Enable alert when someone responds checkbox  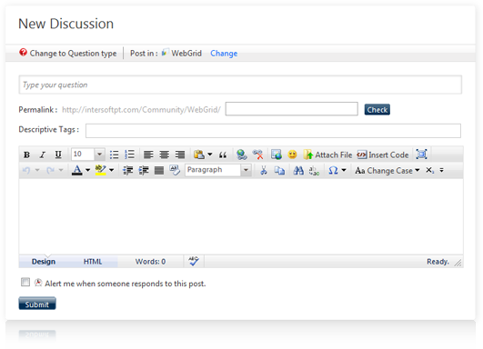tap(25, 282)
